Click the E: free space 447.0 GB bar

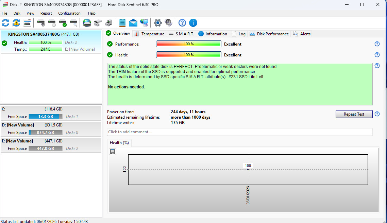(x=46, y=149)
